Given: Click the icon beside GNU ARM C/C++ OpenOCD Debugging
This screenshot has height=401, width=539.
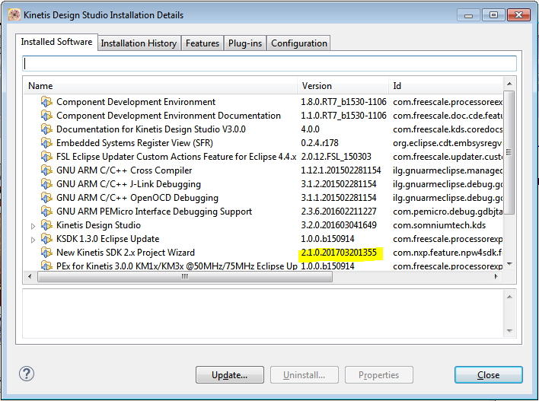Looking at the screenshot, I should tap(46, 198).
